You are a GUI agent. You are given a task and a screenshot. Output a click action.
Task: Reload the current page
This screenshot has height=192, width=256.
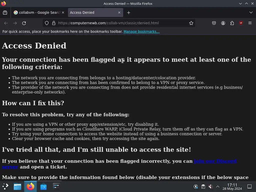pyautogui.click(x=24, y=23)
